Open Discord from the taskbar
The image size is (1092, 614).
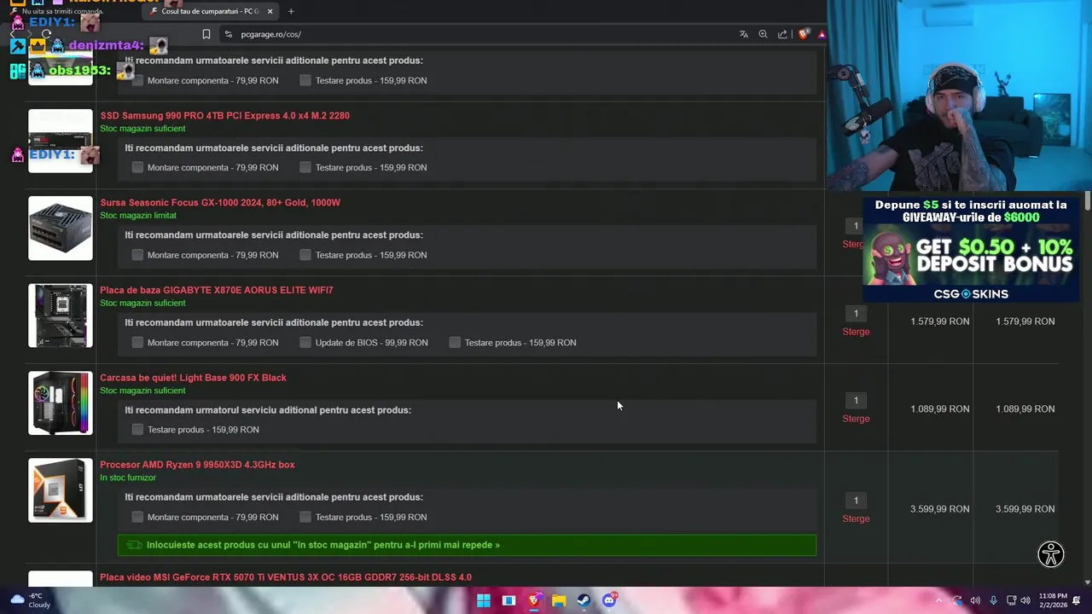(x=609, y=600)
